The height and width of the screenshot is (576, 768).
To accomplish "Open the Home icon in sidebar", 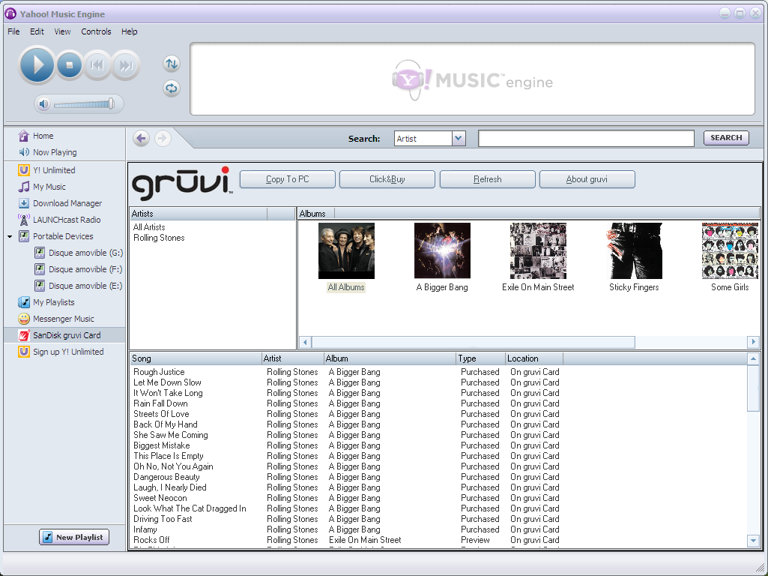I will point(23,136).
